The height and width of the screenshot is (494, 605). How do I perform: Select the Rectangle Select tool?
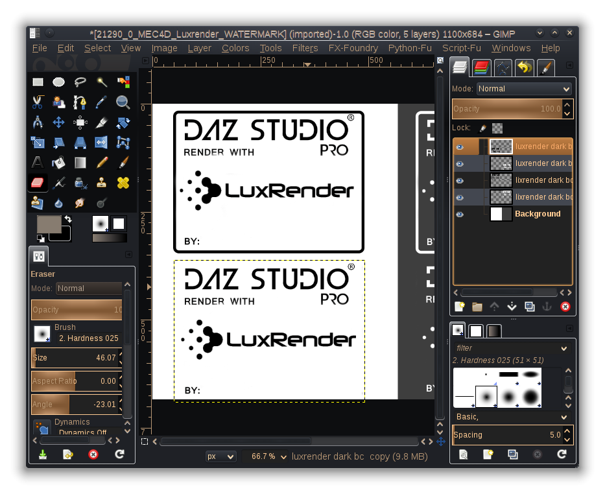38,82
